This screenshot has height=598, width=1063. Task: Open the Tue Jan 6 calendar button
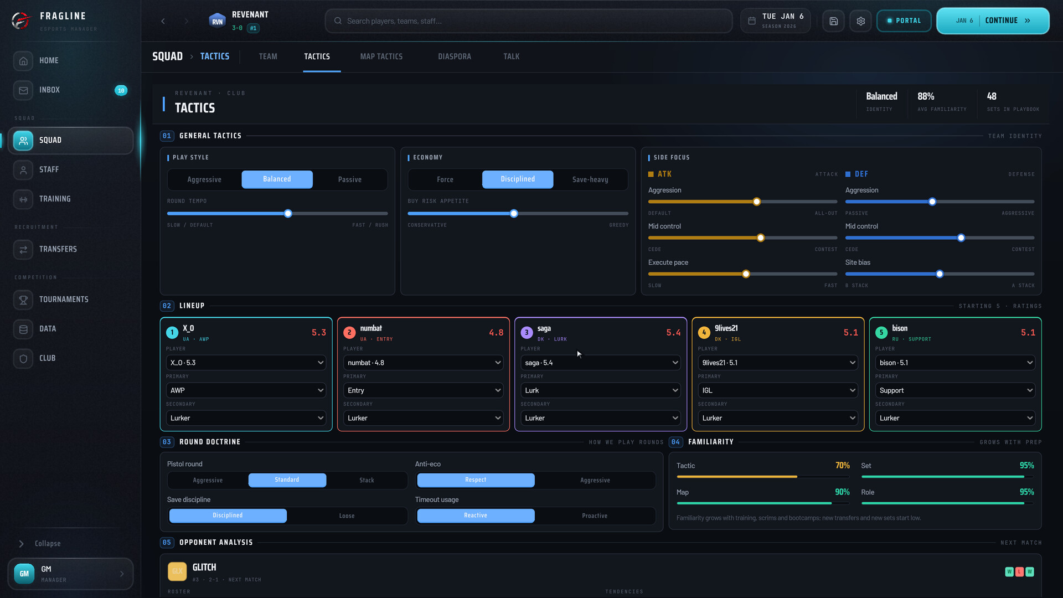776,21
